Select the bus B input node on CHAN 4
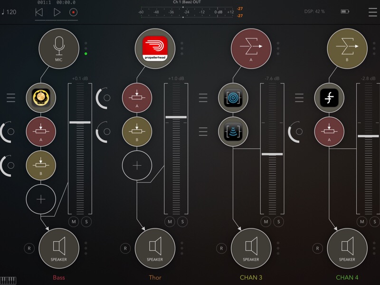This screenshot has width=380, height=285. click(x=347, y=48)
